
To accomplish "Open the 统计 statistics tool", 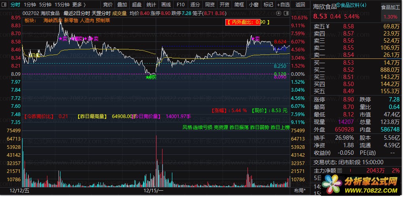I will [x=151, y=5].
